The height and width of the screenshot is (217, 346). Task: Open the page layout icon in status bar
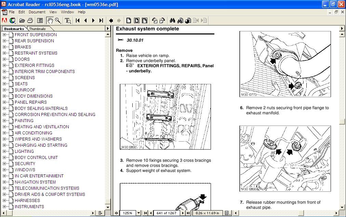click(227, 213)
